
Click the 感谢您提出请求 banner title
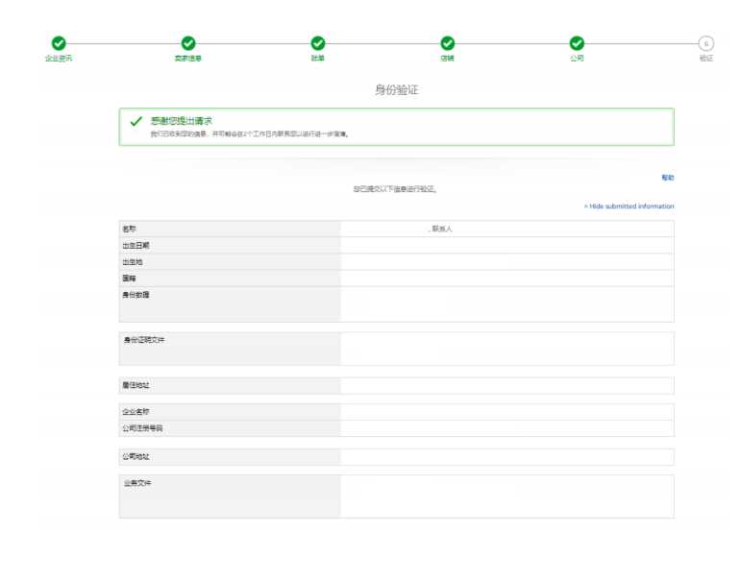tap(182, 121)
